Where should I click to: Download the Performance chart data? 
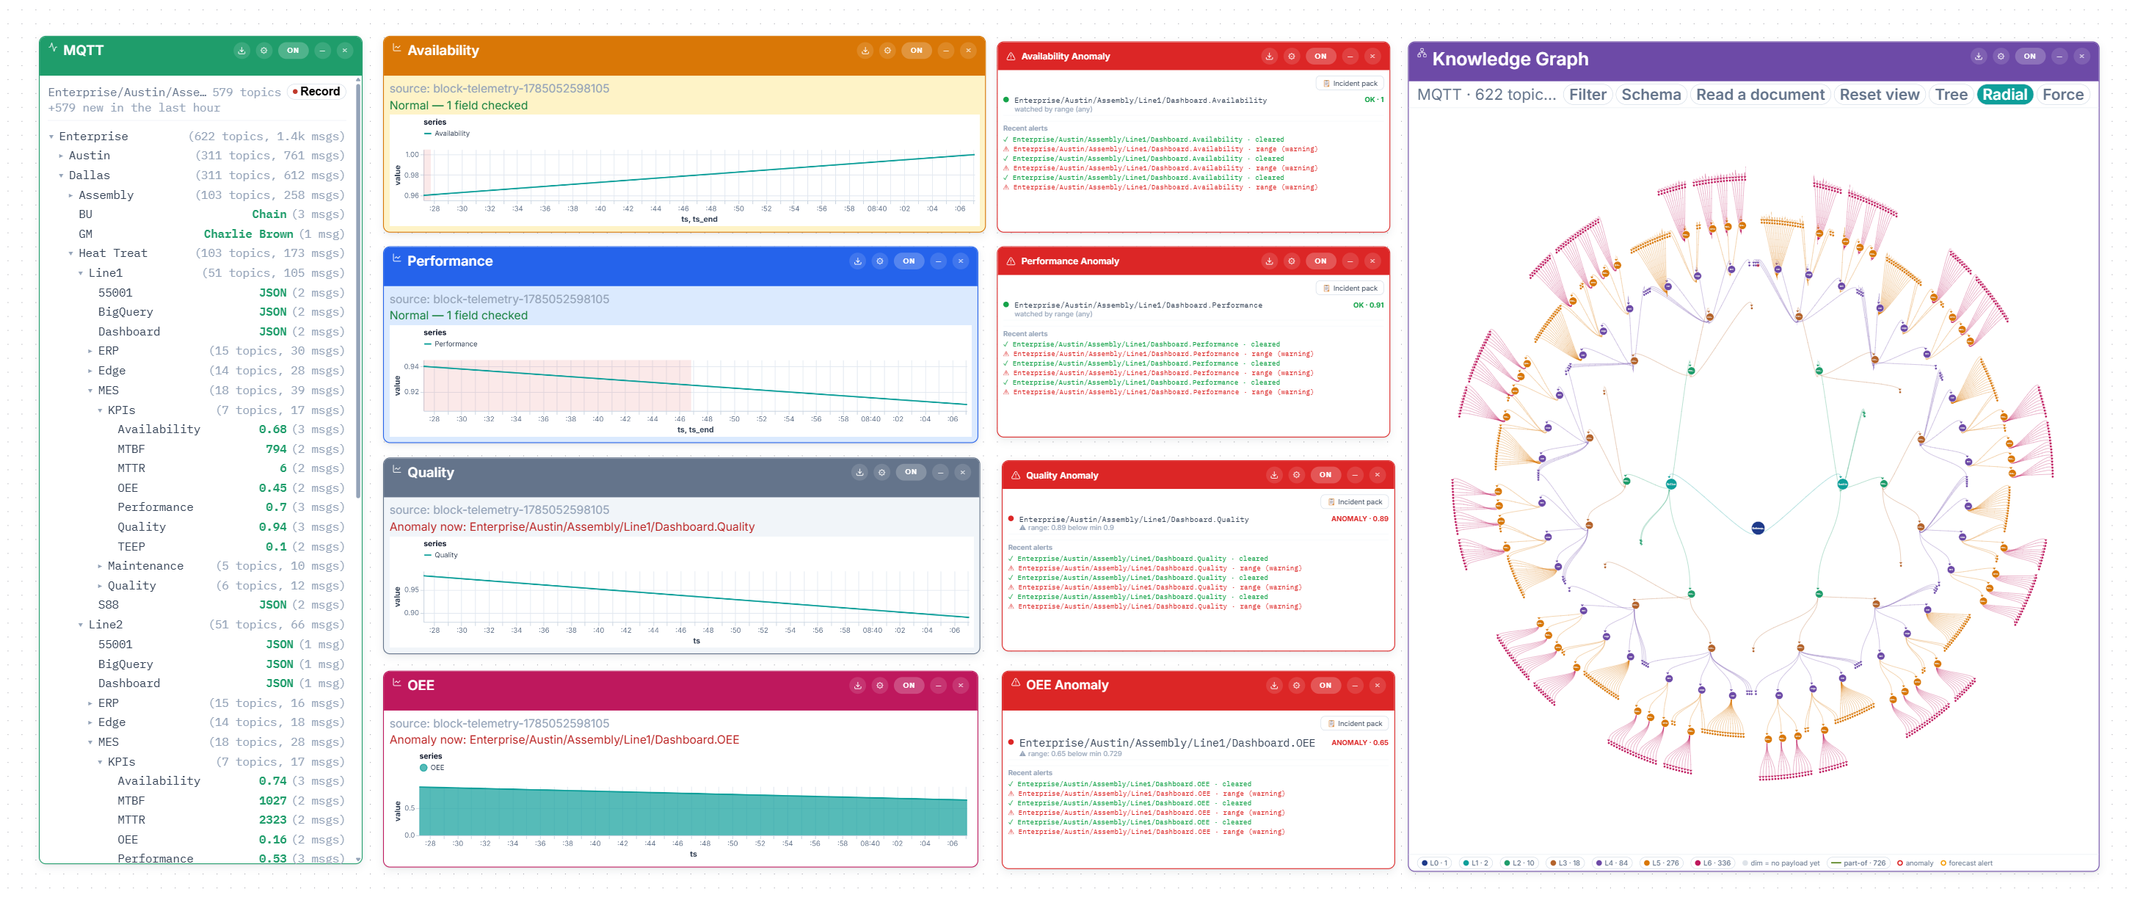(x=857, y=261)
